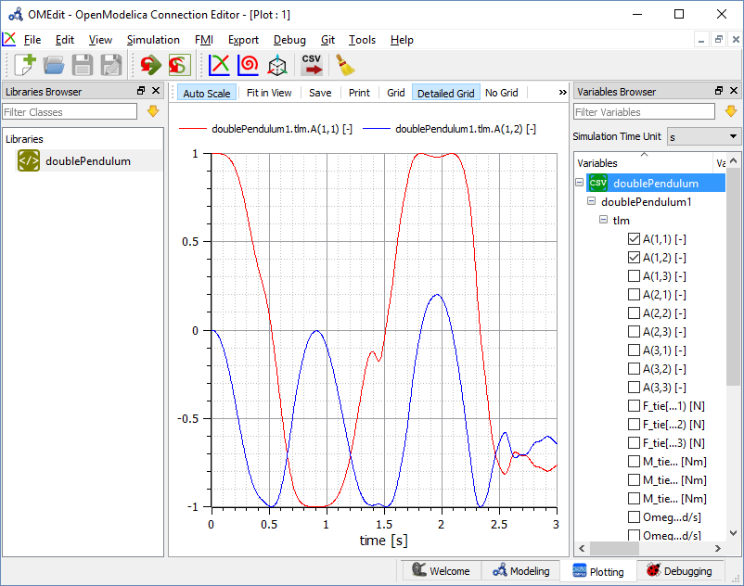Image resolution: width=744 pixels, height=586 pixels.
Task: Apply Fit in View to the plot
Action: point(269,93)
